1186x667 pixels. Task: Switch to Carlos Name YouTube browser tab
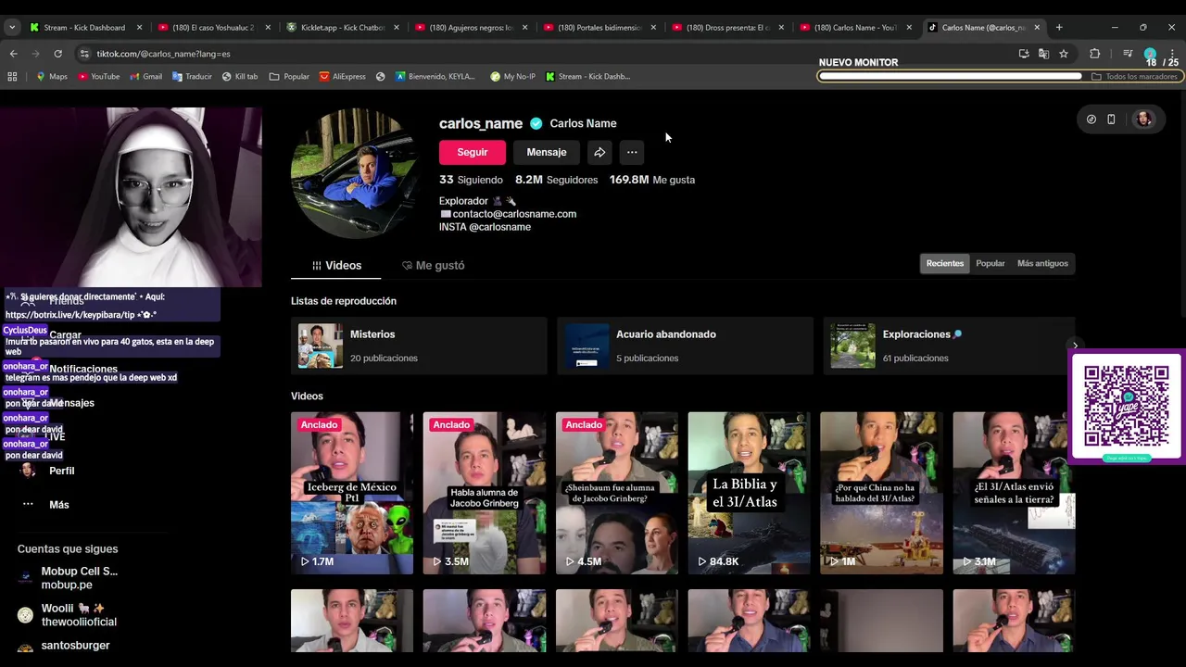[x=855, y=27]
